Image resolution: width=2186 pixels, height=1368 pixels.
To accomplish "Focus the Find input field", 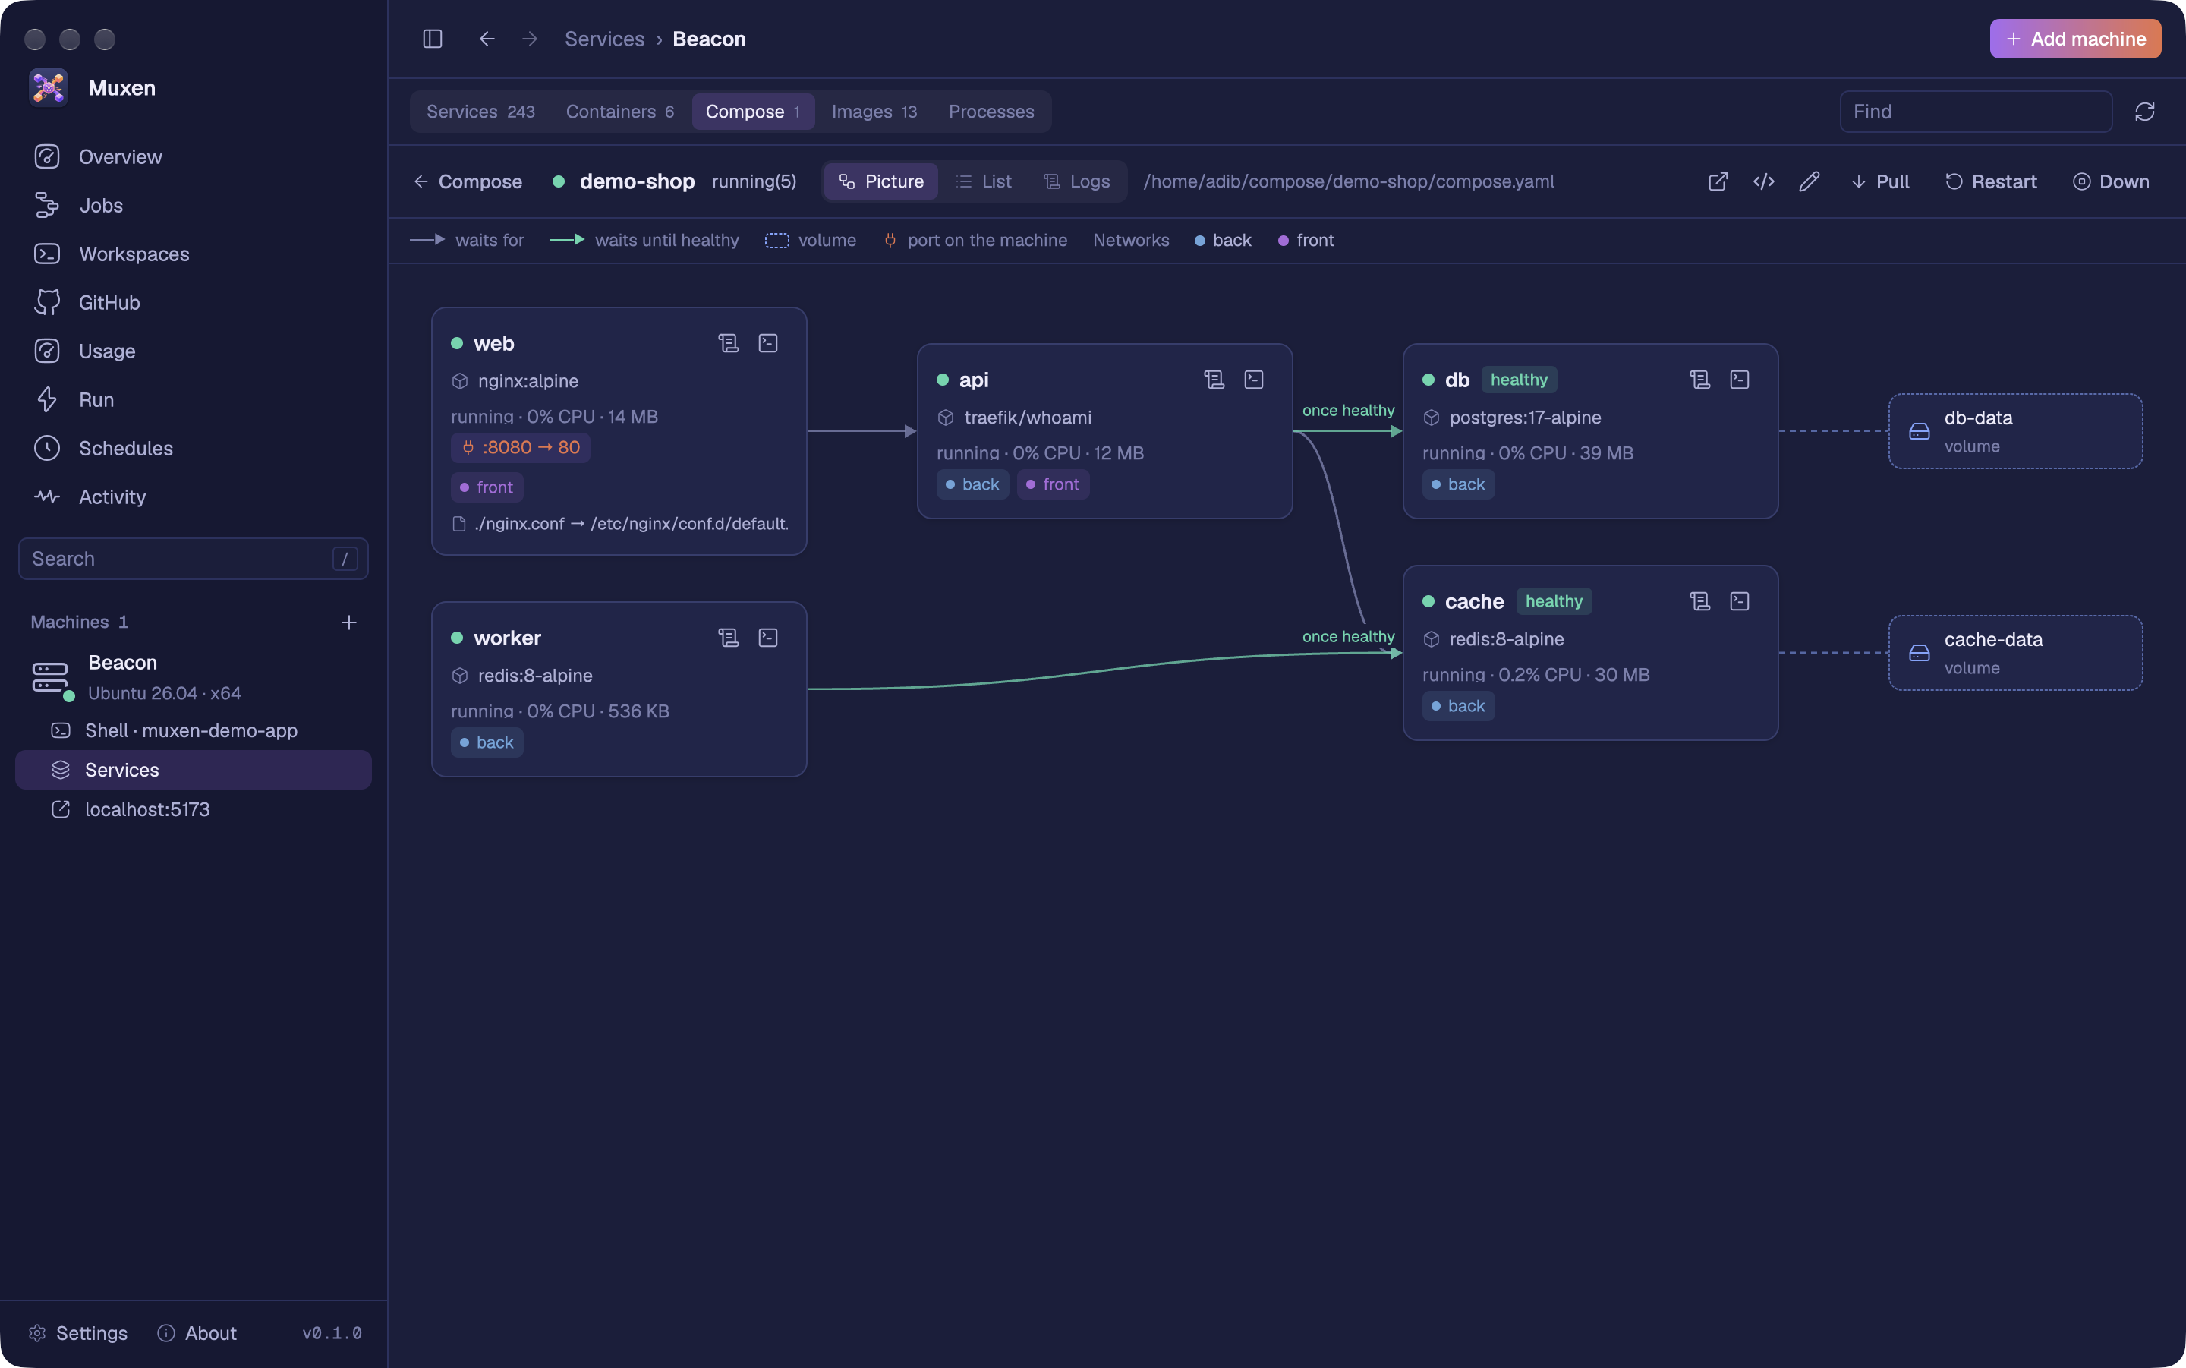I will coord(1975,112).
